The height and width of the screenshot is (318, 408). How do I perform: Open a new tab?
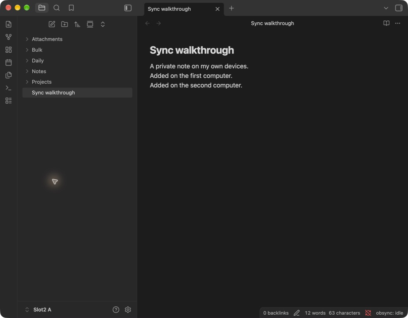point(231,8)
